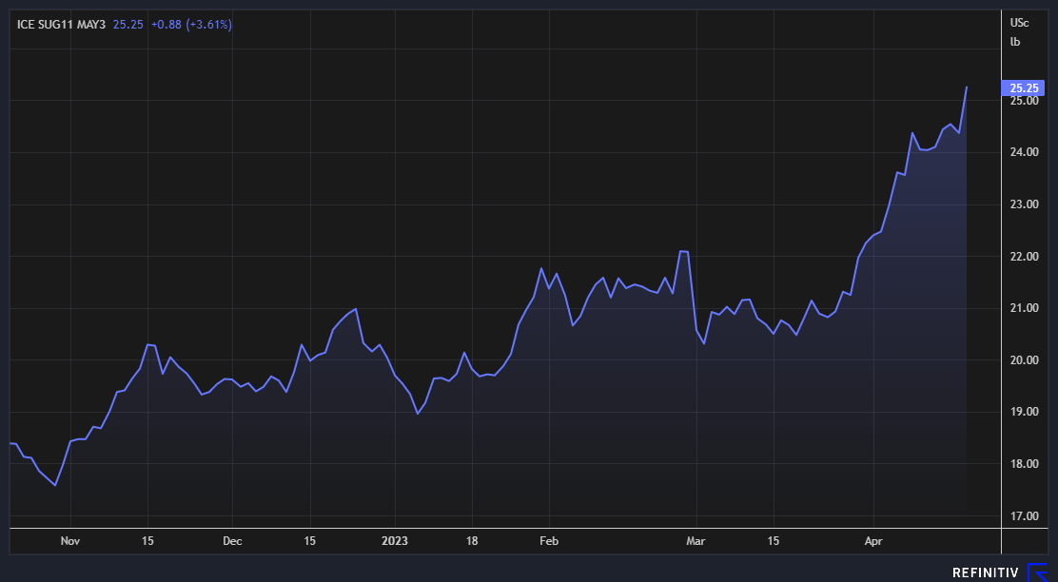Image resolution: width=1058 pixels, height=582 pixels.
Task: Click the USc lb unit label
Action: pos(1019,31)
